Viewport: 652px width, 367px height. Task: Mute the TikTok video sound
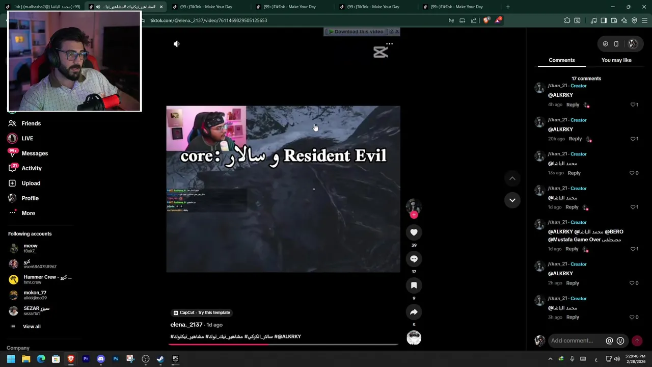(x=177, y=44)
